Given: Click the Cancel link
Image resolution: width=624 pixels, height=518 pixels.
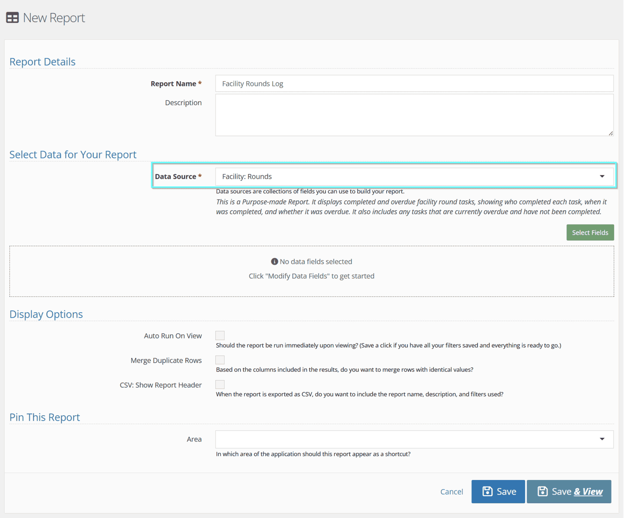Looking at the screenshot, I should [x=452, y=492].
